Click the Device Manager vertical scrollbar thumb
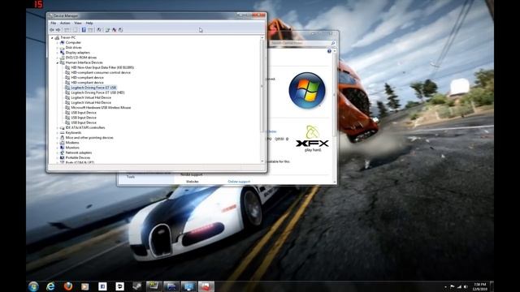This screenshot has height=292, width=520. (x=262, y=86)
